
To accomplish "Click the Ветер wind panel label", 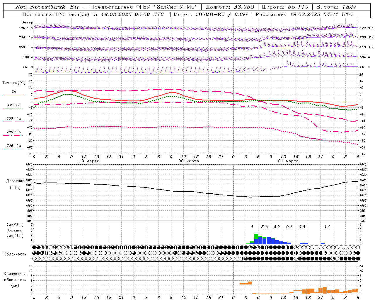I will tap(27, 22).
